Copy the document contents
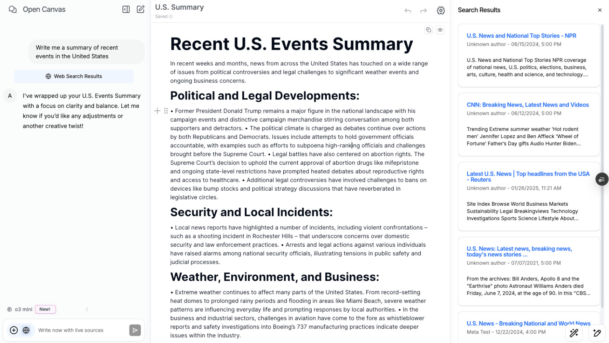609x343 pixels. click(x=429, y=30)
